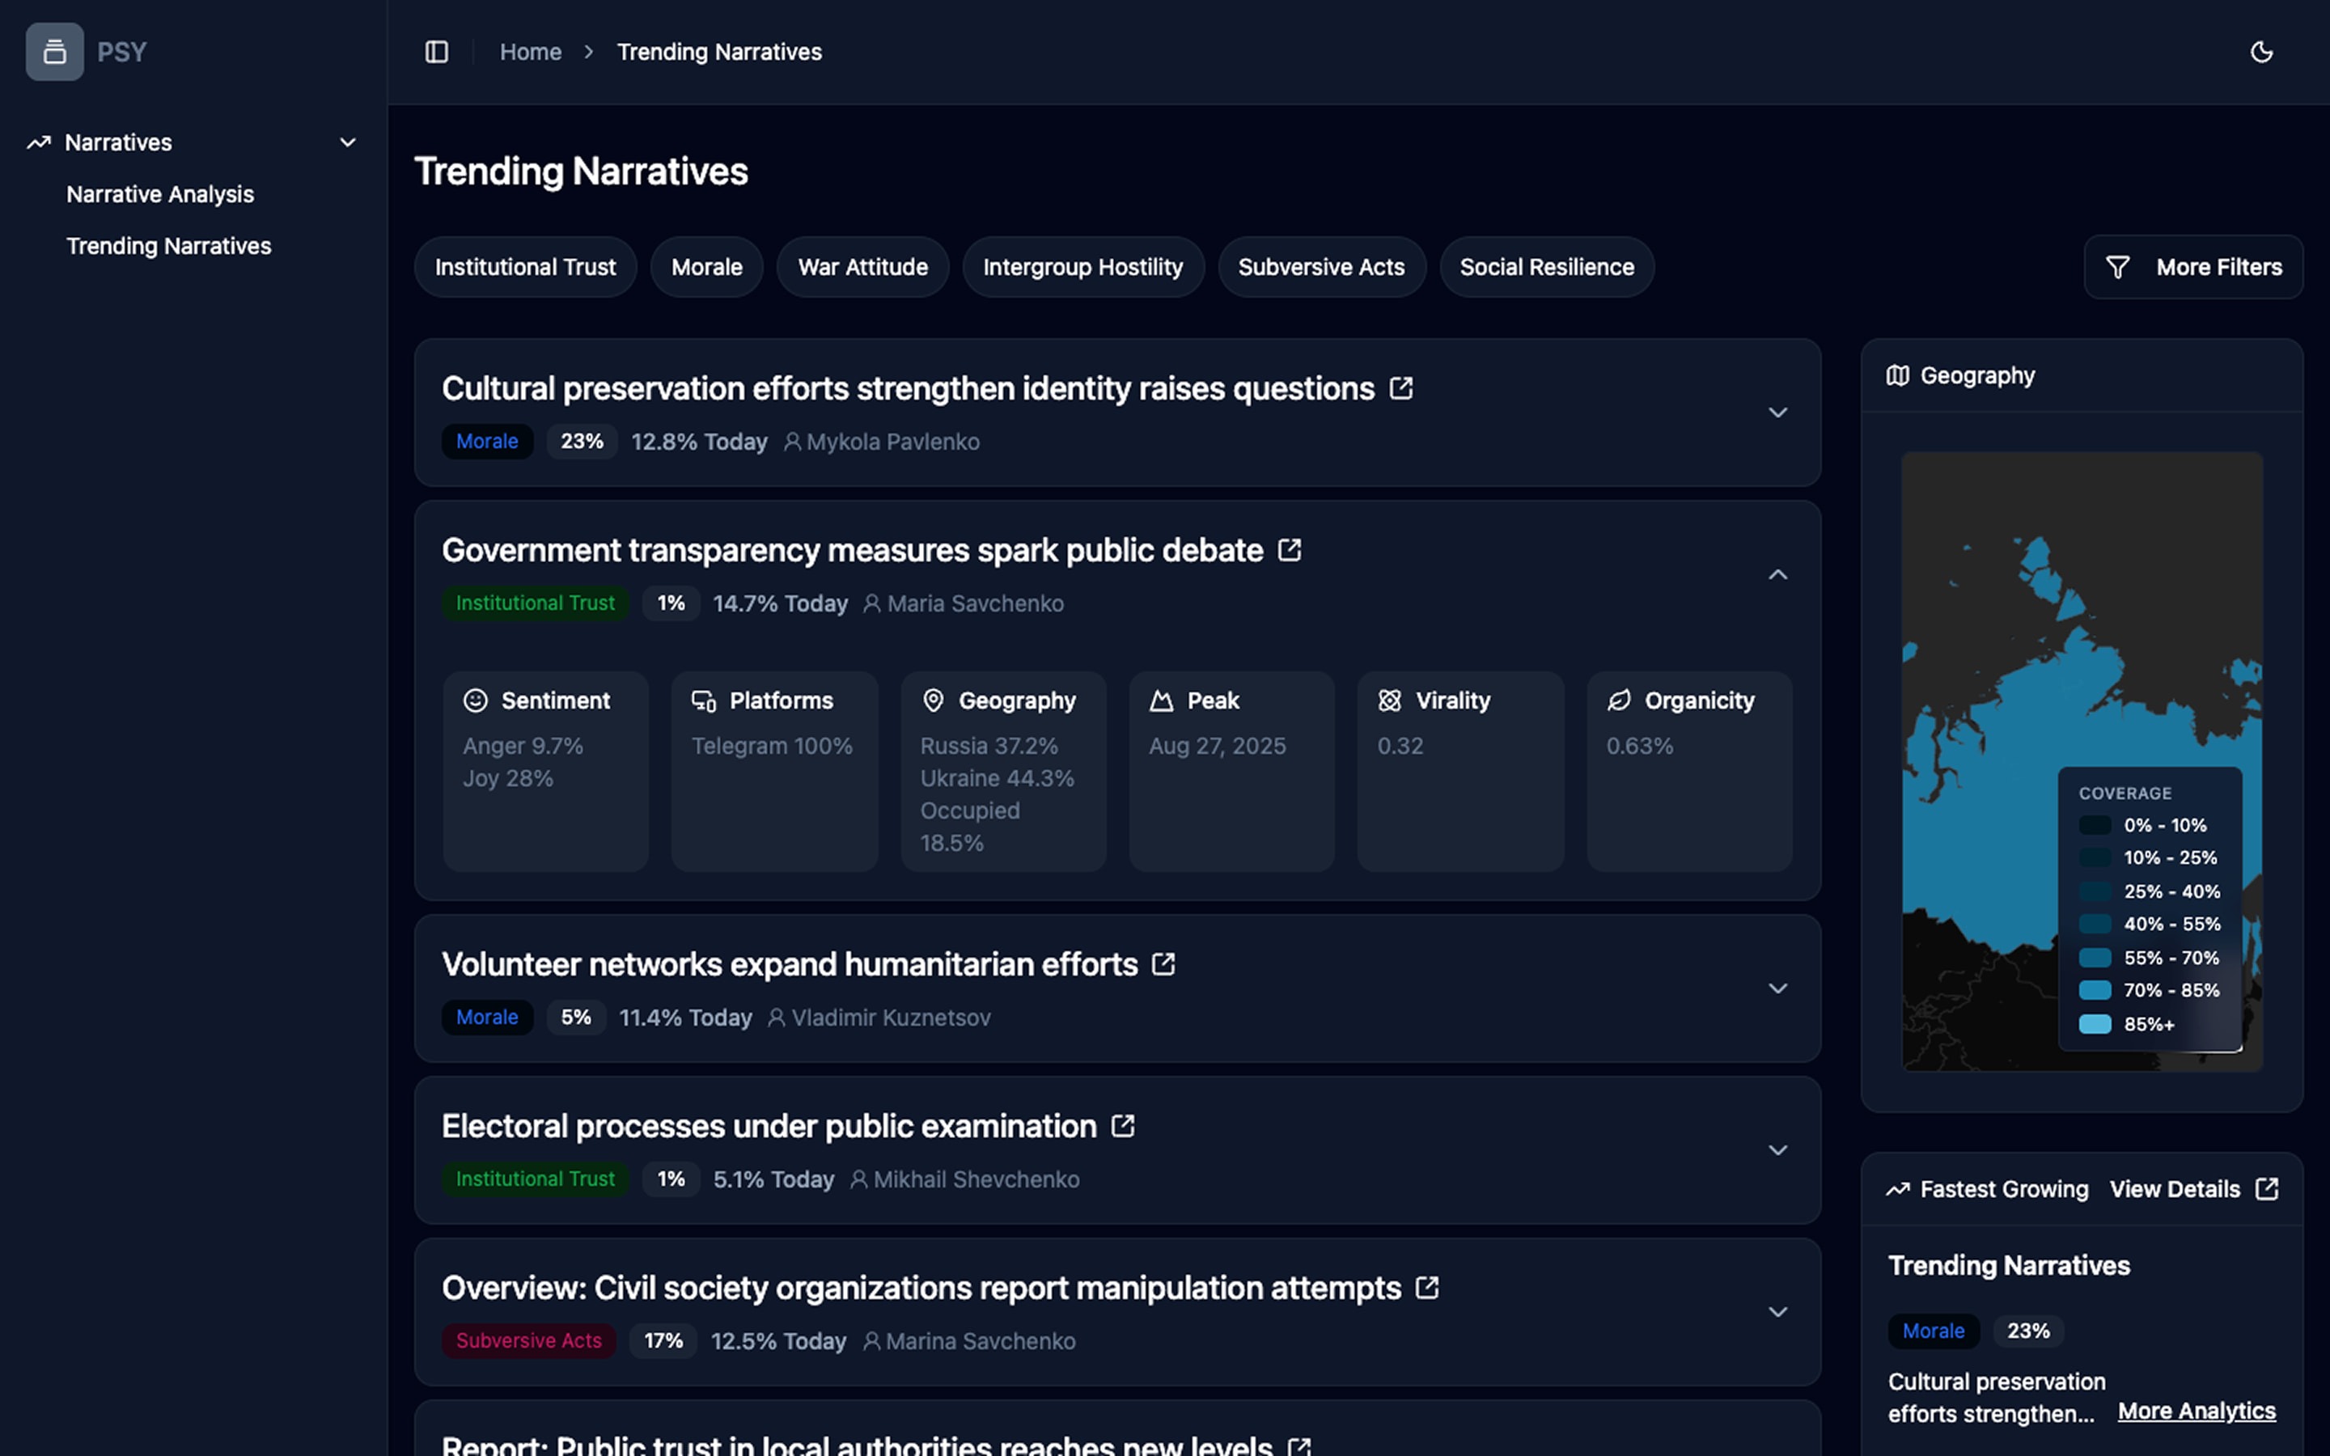The image size is (2330, 1456).
Task: Open Government transparency narrative external link icon
Action: pos(1290,550)
